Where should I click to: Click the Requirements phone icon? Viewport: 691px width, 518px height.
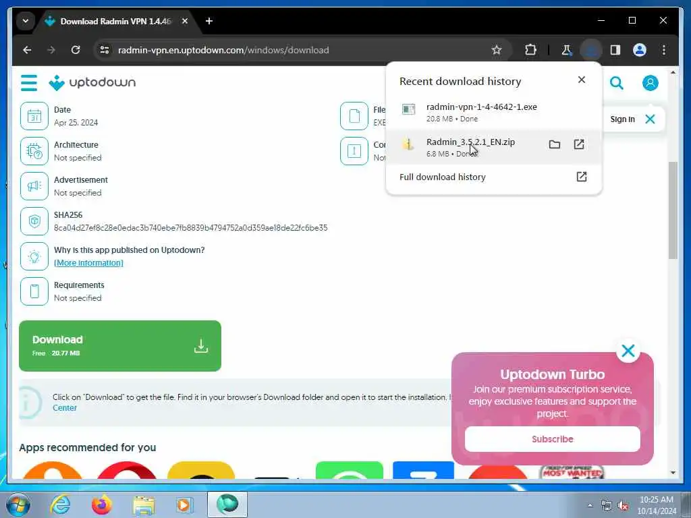pyautogui.click(x=34, y=291)
